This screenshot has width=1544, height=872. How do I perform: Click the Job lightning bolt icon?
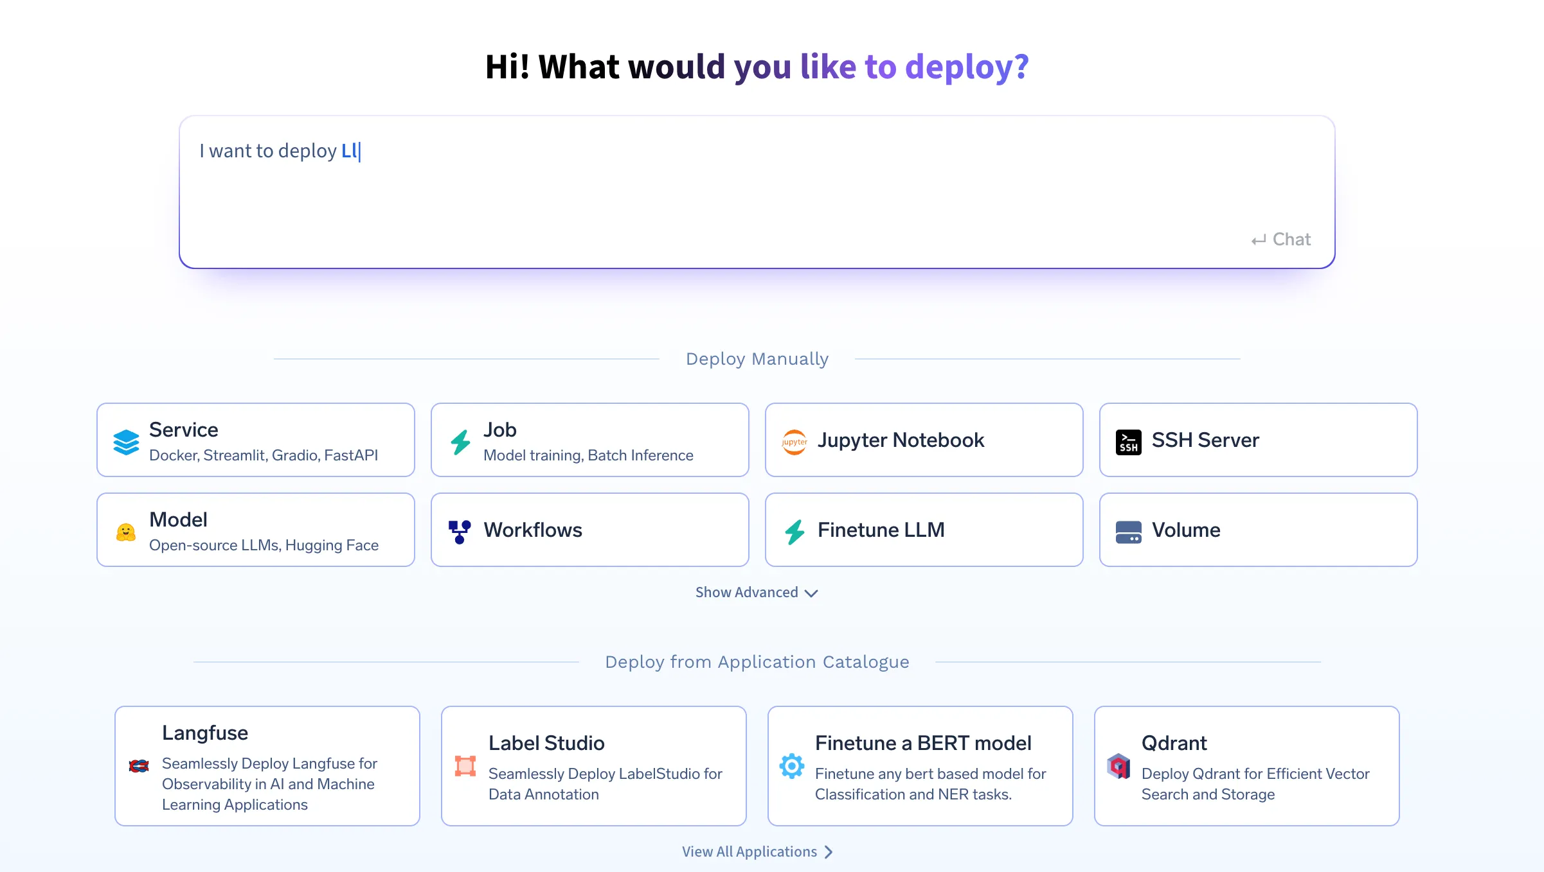coord(460,442)
